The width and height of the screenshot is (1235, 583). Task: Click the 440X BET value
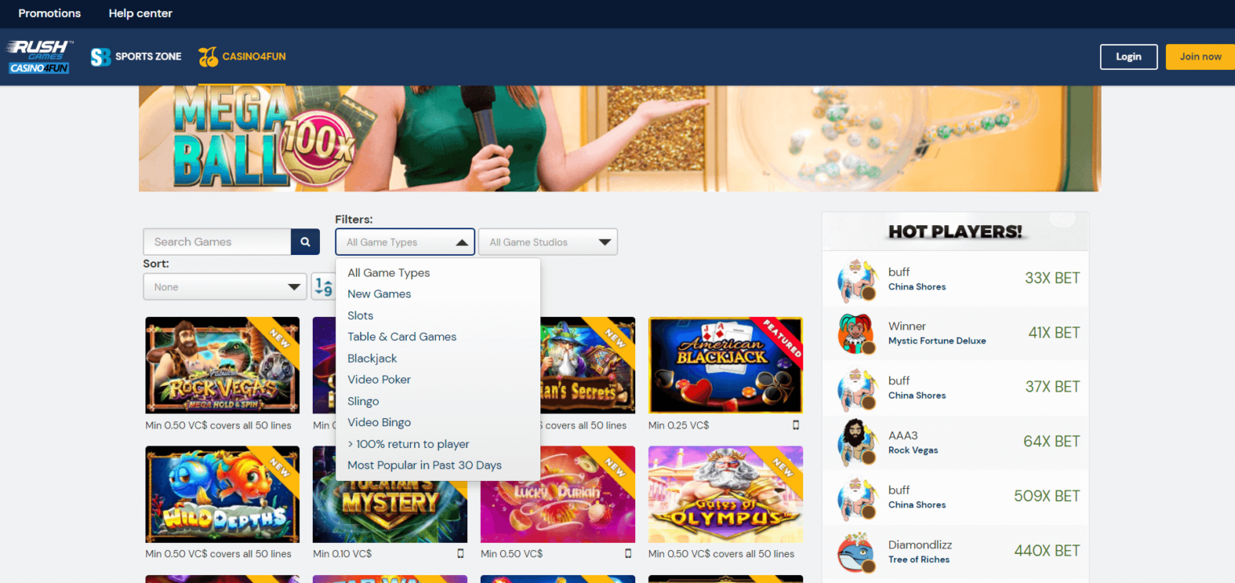click(x=1047, y=551)
